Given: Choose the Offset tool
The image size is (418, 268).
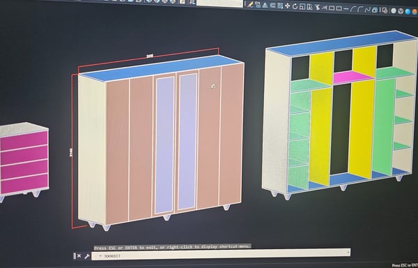Looking at the screenshot, I should click(x=272, y=6).
